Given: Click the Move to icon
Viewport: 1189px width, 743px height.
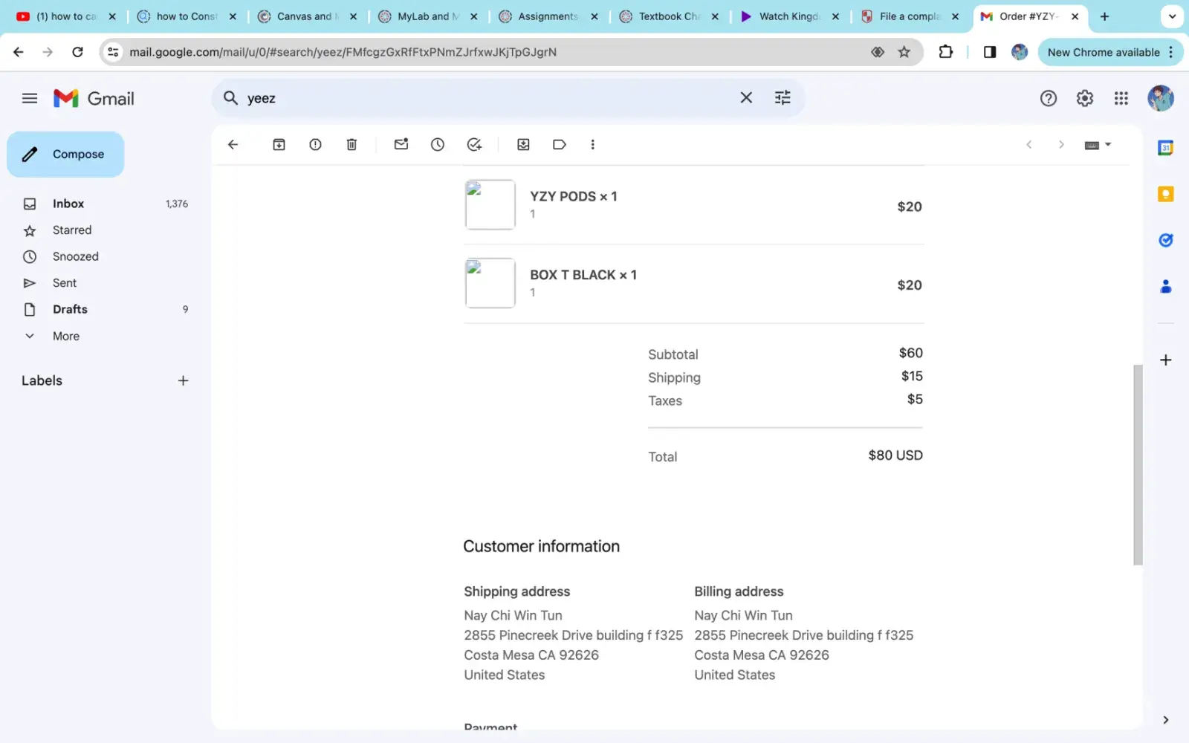Looking at the screenshot, I should pyautogui.click(x=523, y=145).
